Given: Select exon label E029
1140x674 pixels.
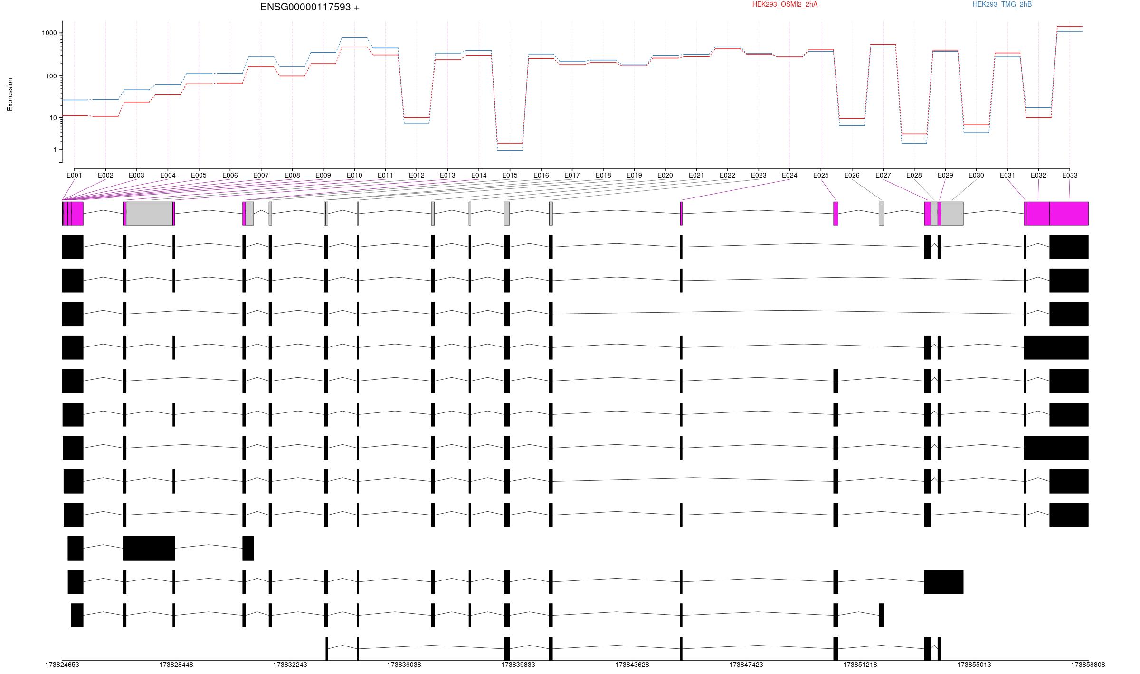Looking at the screenshot, I should tap(945, 175).
